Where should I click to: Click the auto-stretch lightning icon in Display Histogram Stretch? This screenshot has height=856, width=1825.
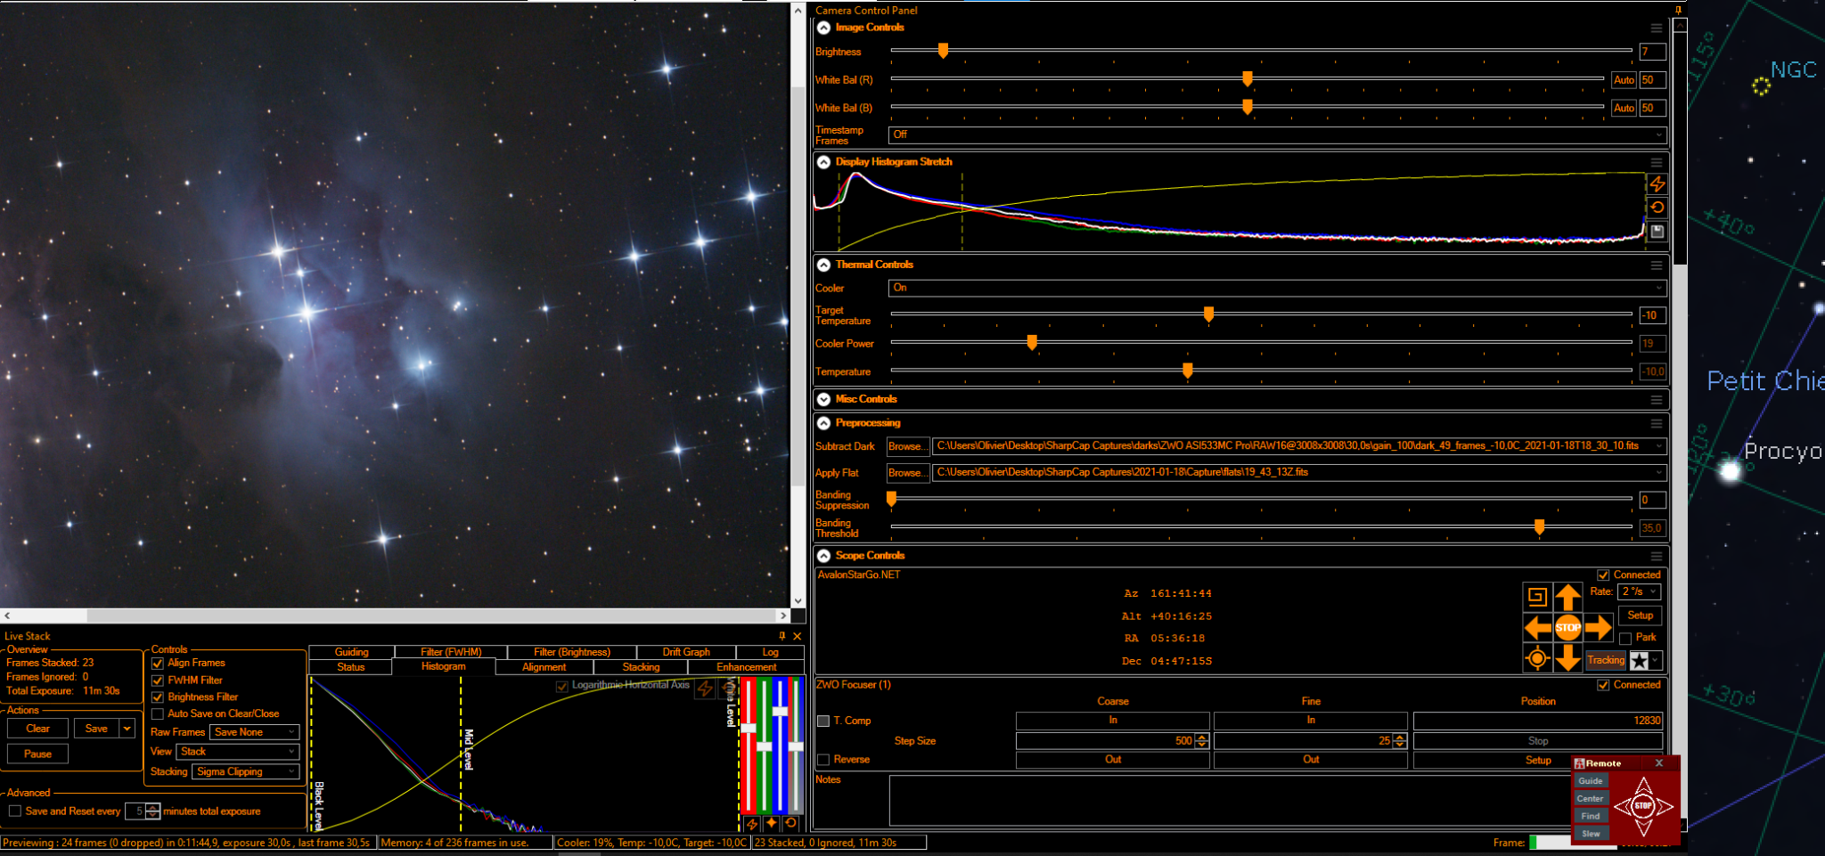(1657, 184)
